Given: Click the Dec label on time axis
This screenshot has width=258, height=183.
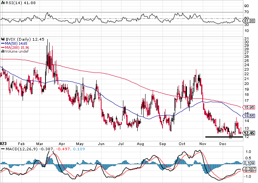Looking at the screenshot, I should 223,144.
